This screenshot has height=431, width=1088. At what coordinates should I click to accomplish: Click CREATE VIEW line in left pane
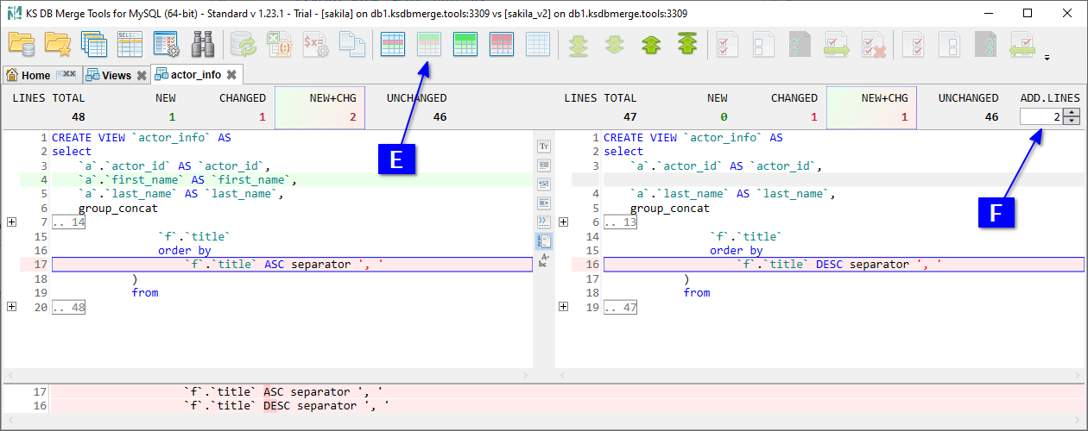click(142, 137)
